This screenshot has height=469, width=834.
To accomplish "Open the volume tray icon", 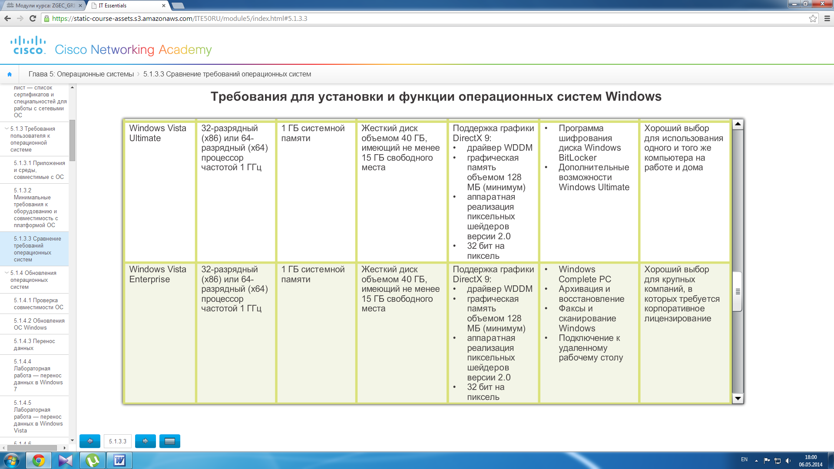I will tap(788, 460).
